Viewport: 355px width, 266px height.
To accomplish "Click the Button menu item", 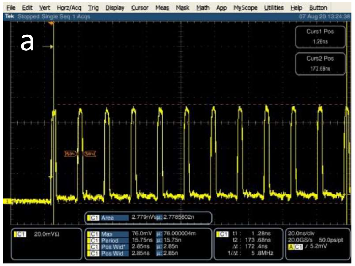I will (x=318, y=8).
